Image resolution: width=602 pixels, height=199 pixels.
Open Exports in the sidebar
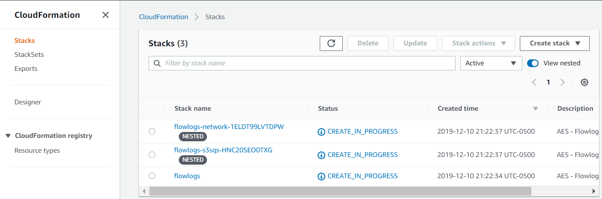(x=26, y=69)
